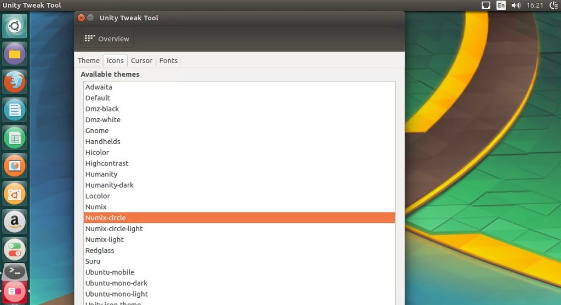
Task: Select the Ubuntu-mono-light theme
Action: [239, 294]
